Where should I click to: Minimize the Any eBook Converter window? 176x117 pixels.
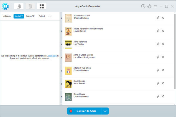point(161,6)
